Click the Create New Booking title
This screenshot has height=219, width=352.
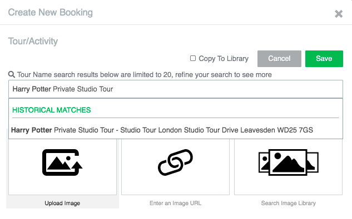[x=50, y=13]
